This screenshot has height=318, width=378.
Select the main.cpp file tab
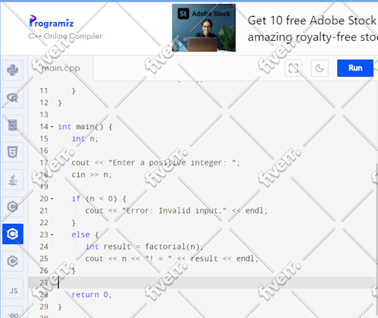click(61, 69)
